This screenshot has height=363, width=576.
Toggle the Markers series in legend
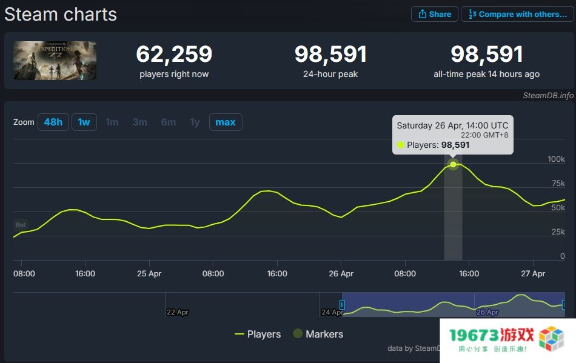318,334
